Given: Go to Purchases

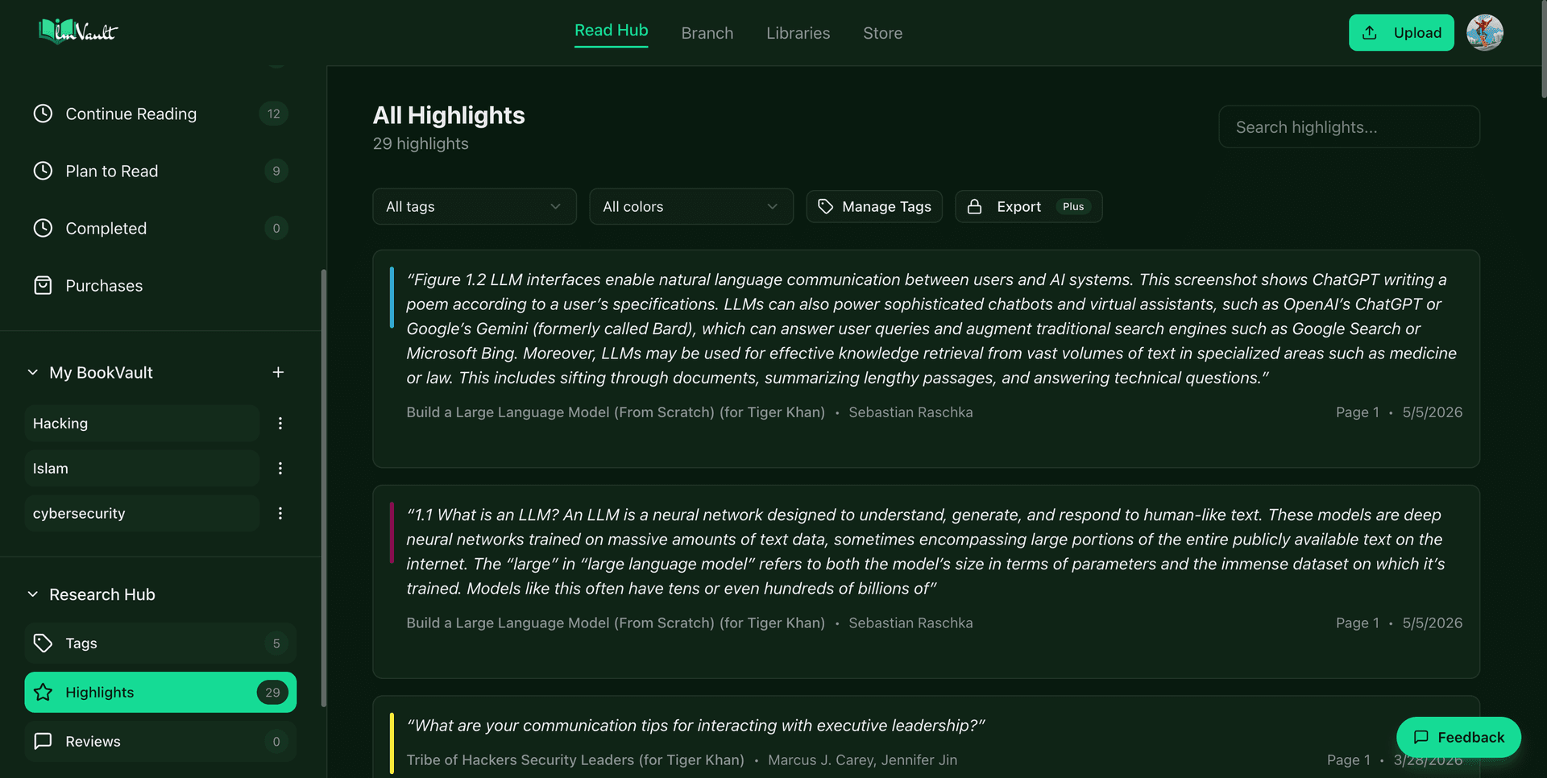Looking at the screenshot, I should [x=160, y=285].
